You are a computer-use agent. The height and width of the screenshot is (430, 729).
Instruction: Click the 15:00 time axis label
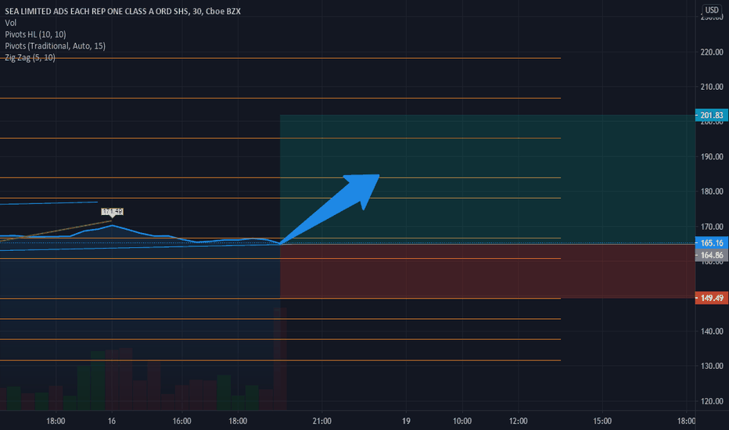[x=602, y=421]
